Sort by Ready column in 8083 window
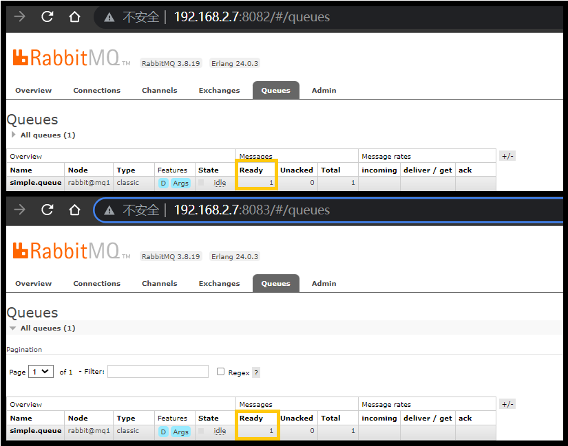Image resolution: width=568 pixels, height=446 pixels. coord(251,418)
